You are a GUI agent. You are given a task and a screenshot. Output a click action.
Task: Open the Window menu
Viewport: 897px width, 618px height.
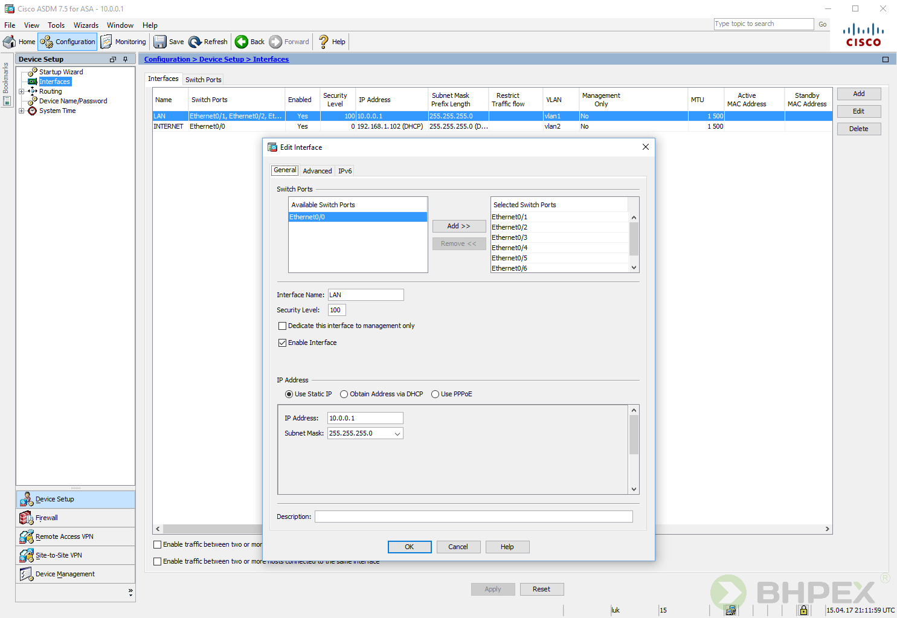pos(120,25)
